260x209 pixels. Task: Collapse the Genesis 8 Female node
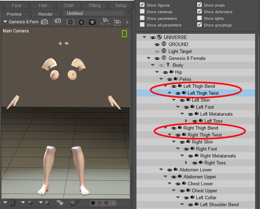(x=149, y=58)
